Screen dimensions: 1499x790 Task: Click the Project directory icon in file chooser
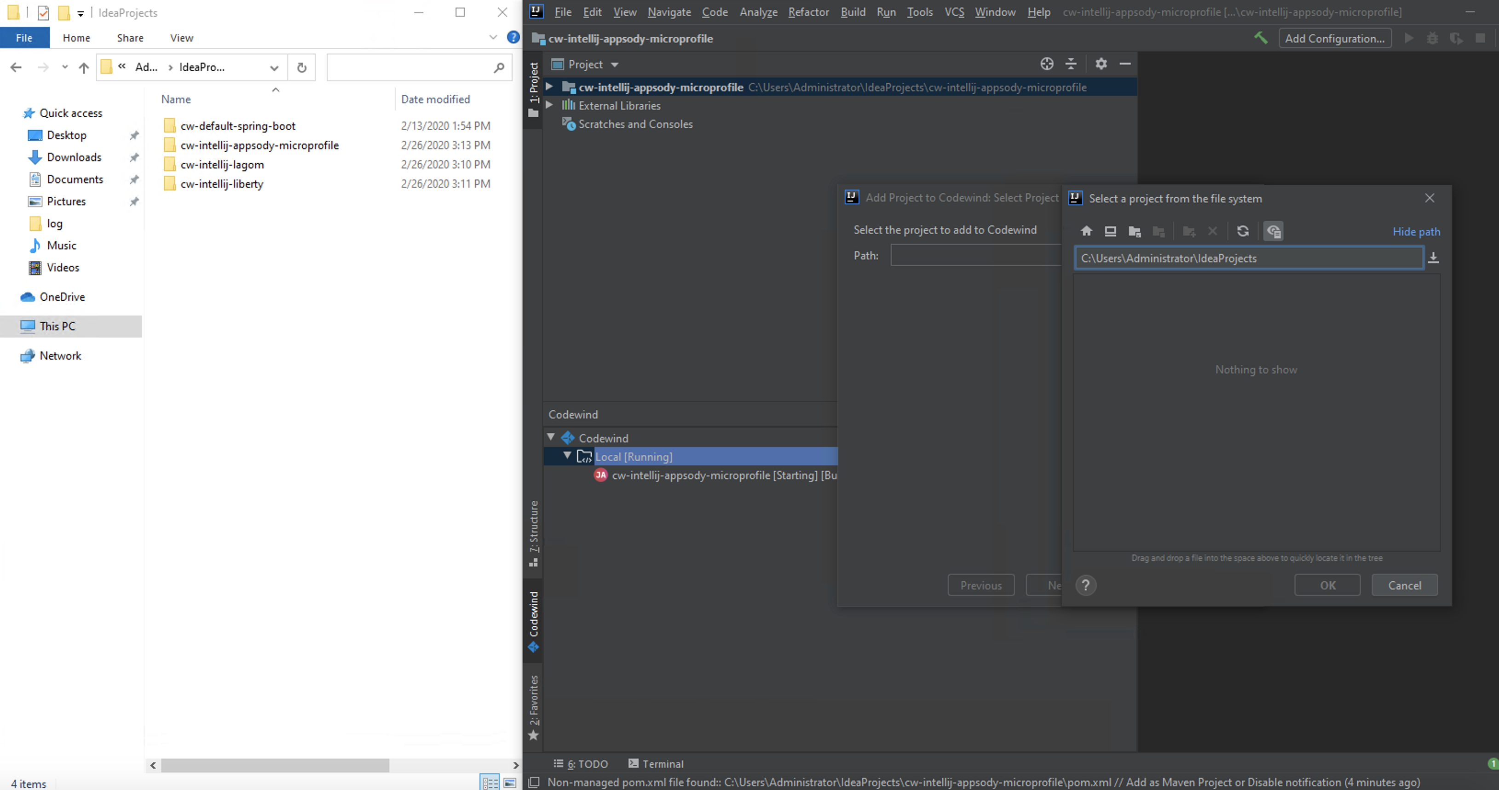pyautogui.click(x=1134, y=231)
